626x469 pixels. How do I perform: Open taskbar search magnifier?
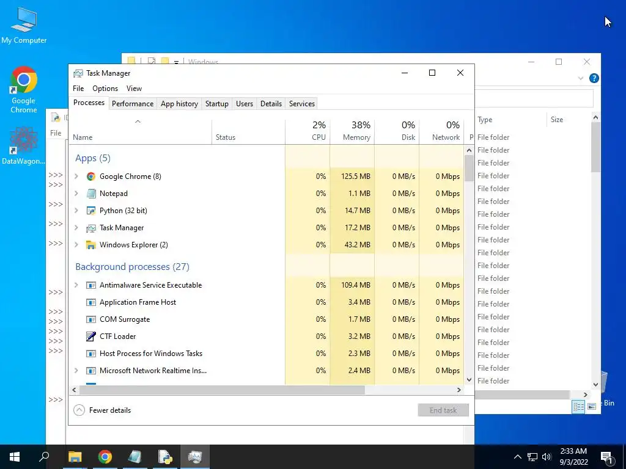[x=44, y=457]
